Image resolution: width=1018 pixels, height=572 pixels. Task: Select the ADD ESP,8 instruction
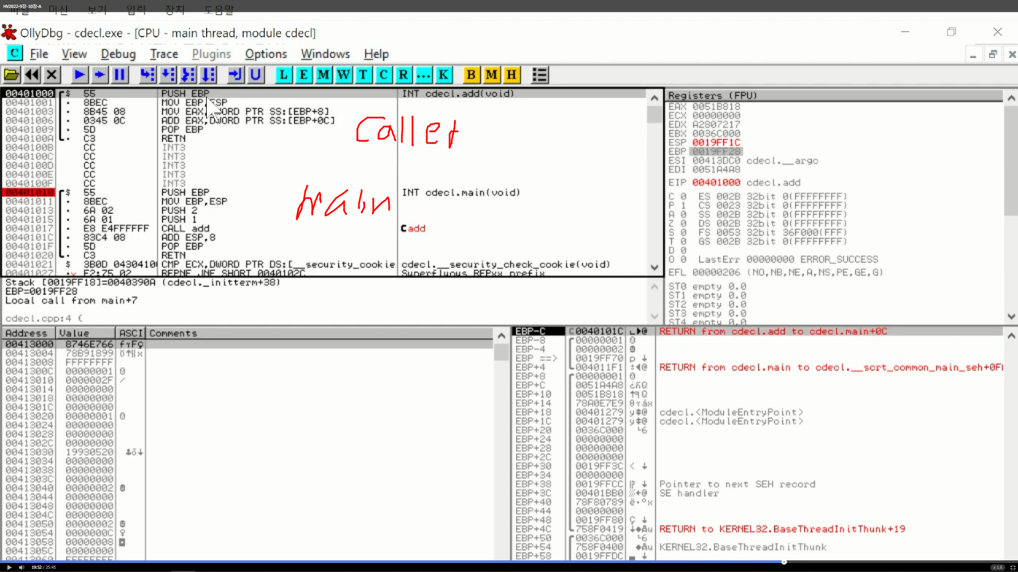tap(323, 237)
